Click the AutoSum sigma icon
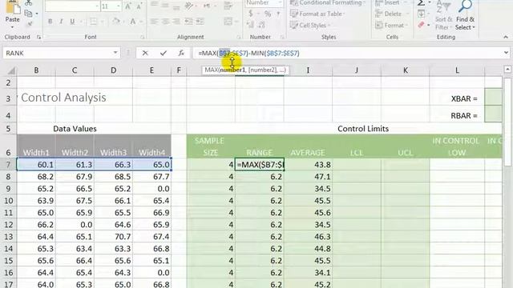The height and width of the screenshot is (288, 513). [x=422, y=3]
